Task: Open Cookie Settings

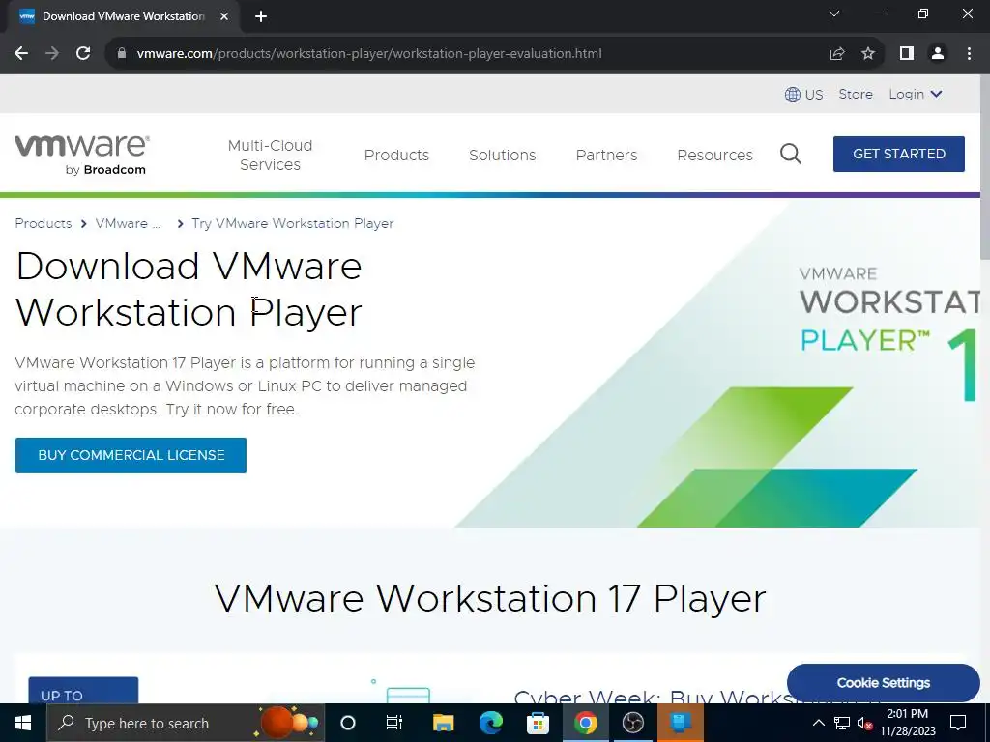Action: point(884,683)
